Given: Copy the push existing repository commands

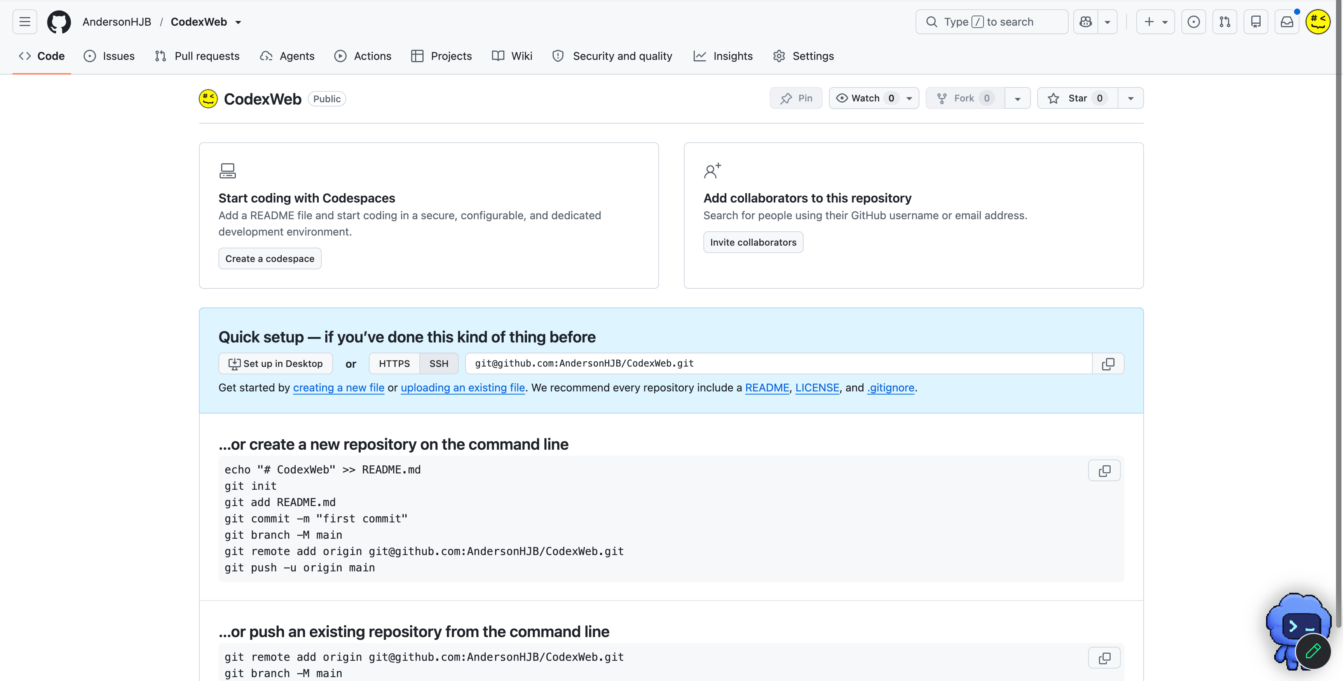Looking at the screenshot, I should tap(1104, 658).
